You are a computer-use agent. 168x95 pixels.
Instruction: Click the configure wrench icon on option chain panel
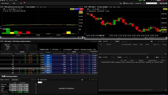(x=95, y=41)
